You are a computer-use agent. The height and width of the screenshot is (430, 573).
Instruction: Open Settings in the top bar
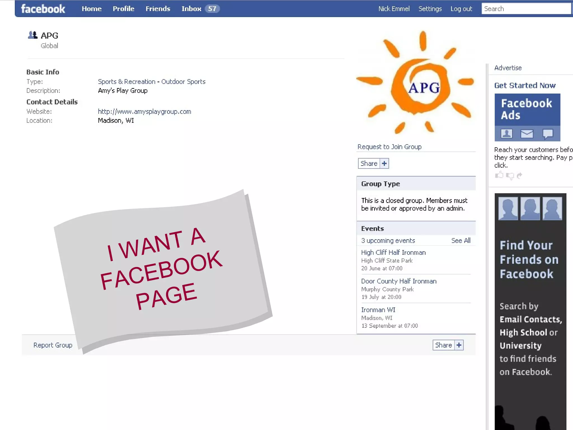(430, 9)
